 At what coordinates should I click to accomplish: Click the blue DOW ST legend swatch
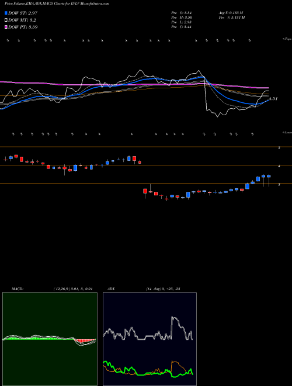coord(6,13)
